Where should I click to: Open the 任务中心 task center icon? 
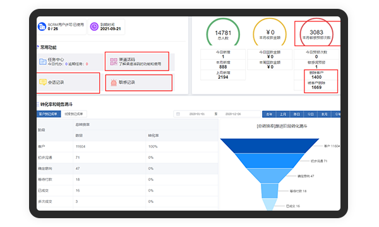[43, 62]
